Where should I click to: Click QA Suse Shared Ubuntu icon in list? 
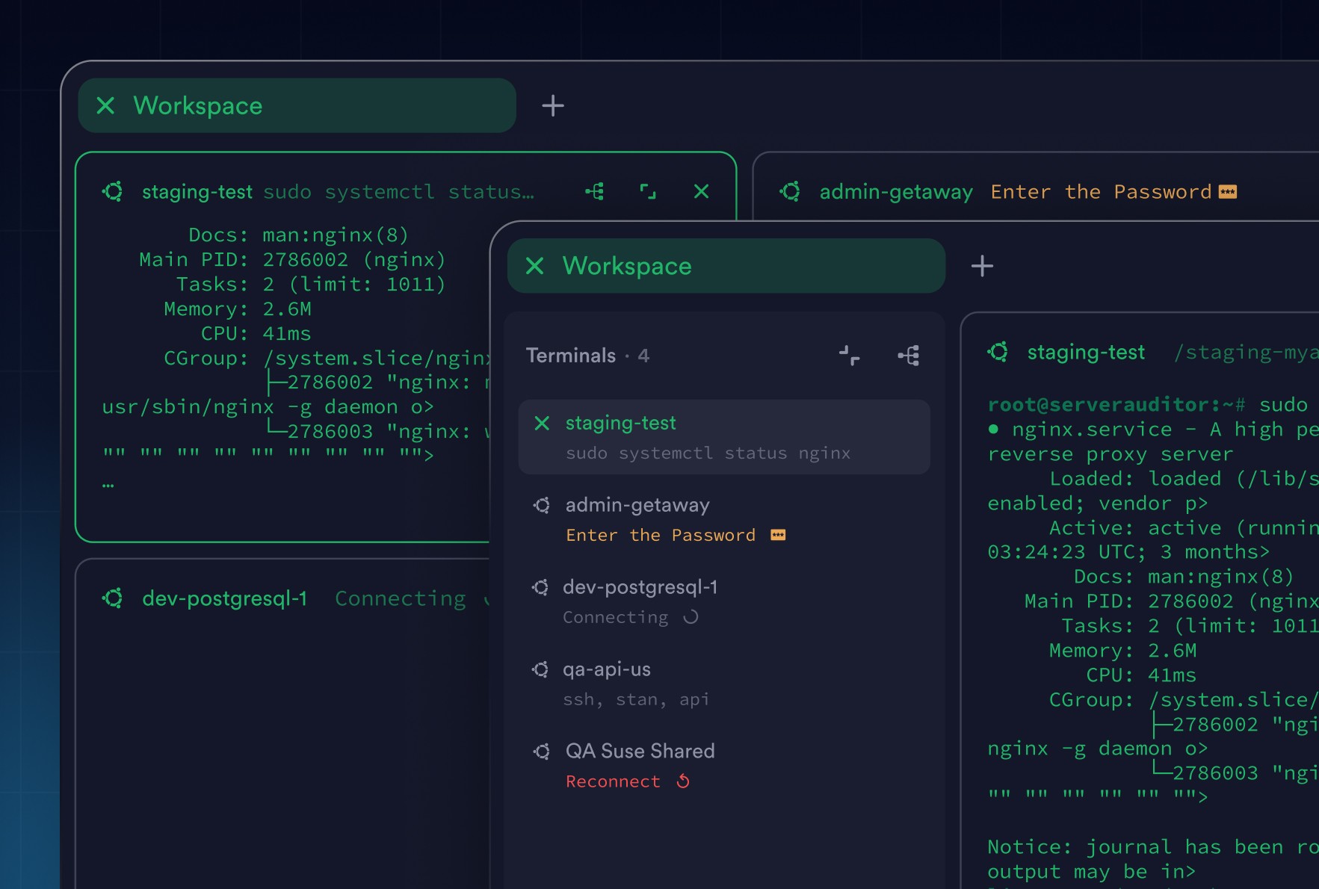tap(542, 752)
